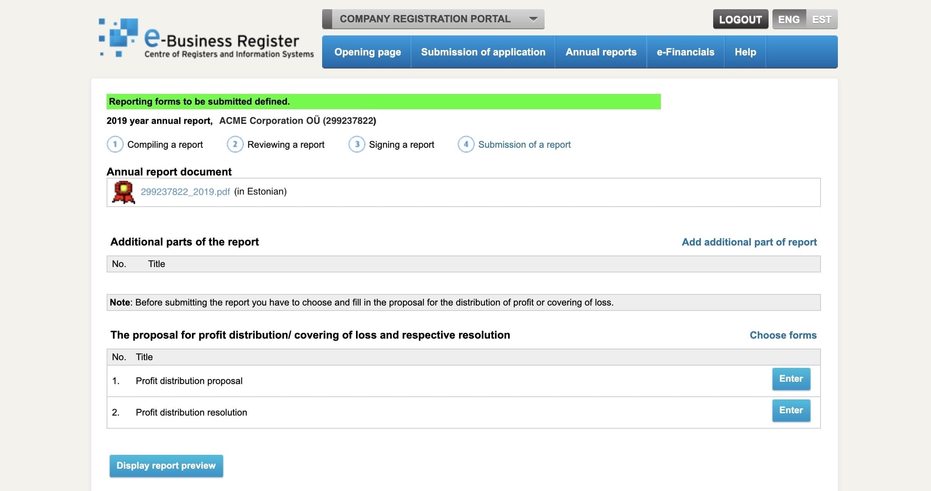Select step 2 Reviewing a report circle

pos(235,144)
